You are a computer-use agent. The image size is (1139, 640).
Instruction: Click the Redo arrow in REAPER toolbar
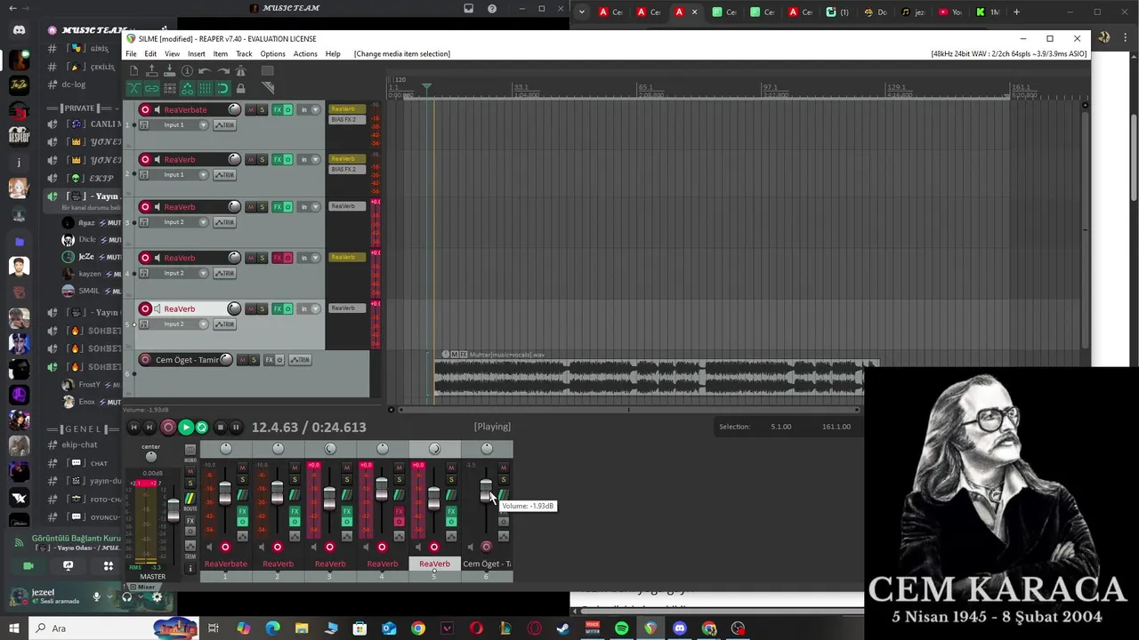(x=222, y=71)
